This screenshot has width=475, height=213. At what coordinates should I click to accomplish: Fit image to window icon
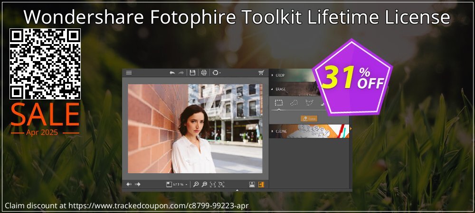coord(221,184)
